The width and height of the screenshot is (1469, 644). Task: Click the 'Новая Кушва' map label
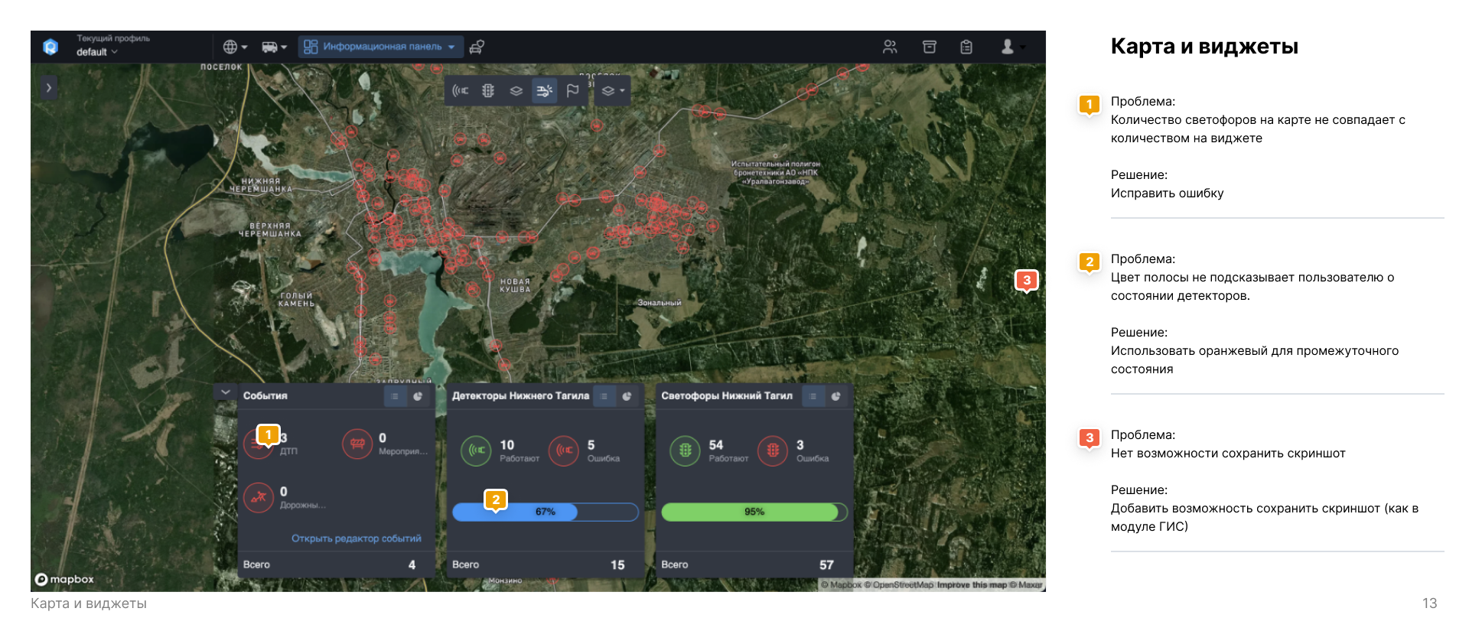click(515, 285)
